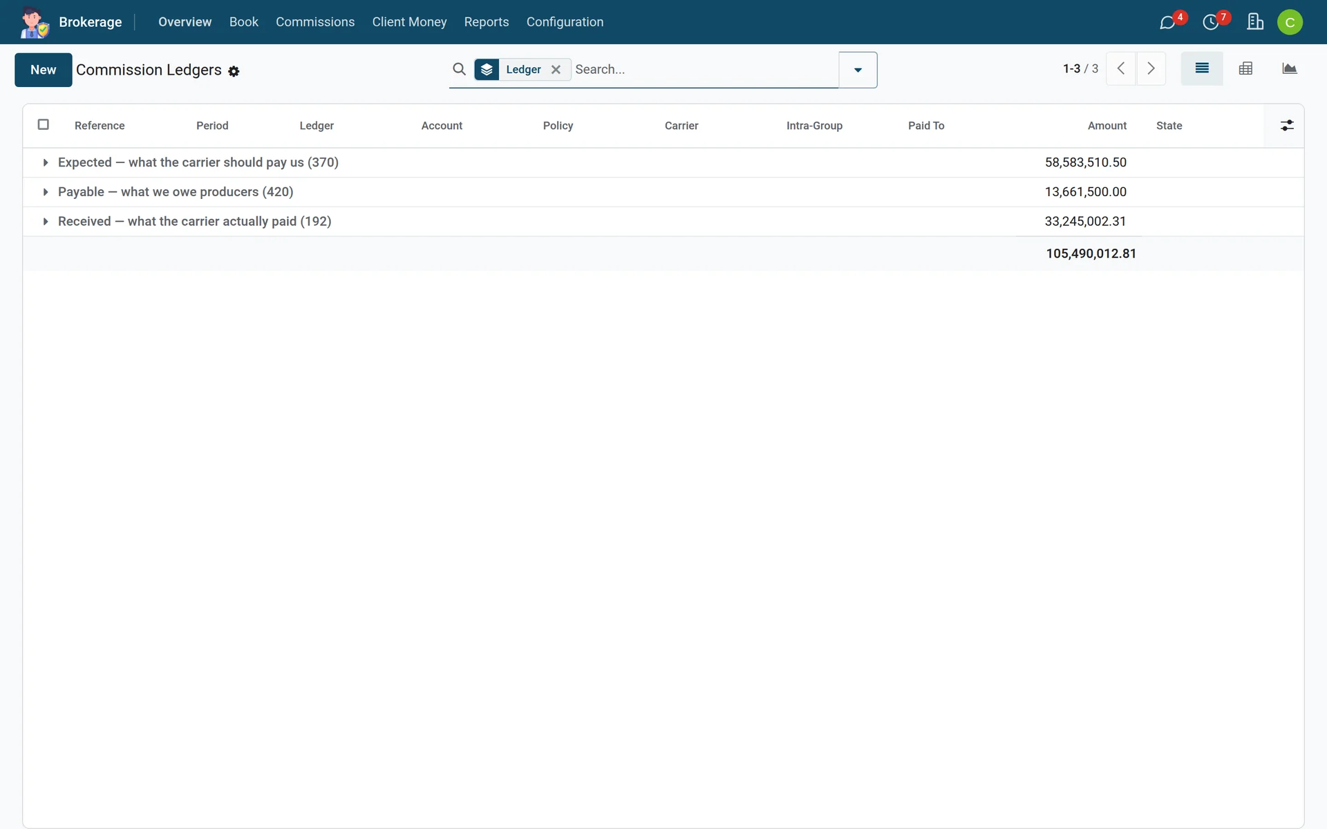Select the list view icon
Screen dimensions: 1327x829
pos(1202,68)
